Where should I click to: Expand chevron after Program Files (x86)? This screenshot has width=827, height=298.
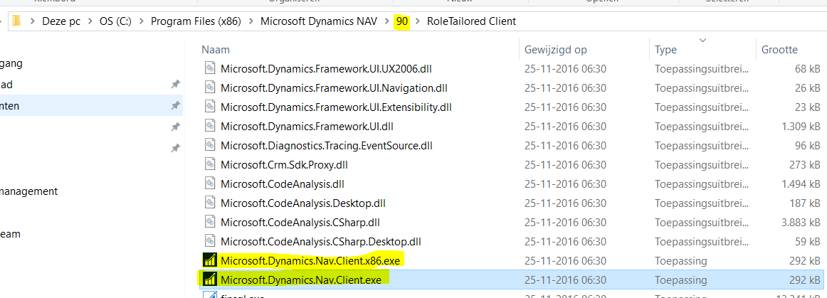click(251, 21)
